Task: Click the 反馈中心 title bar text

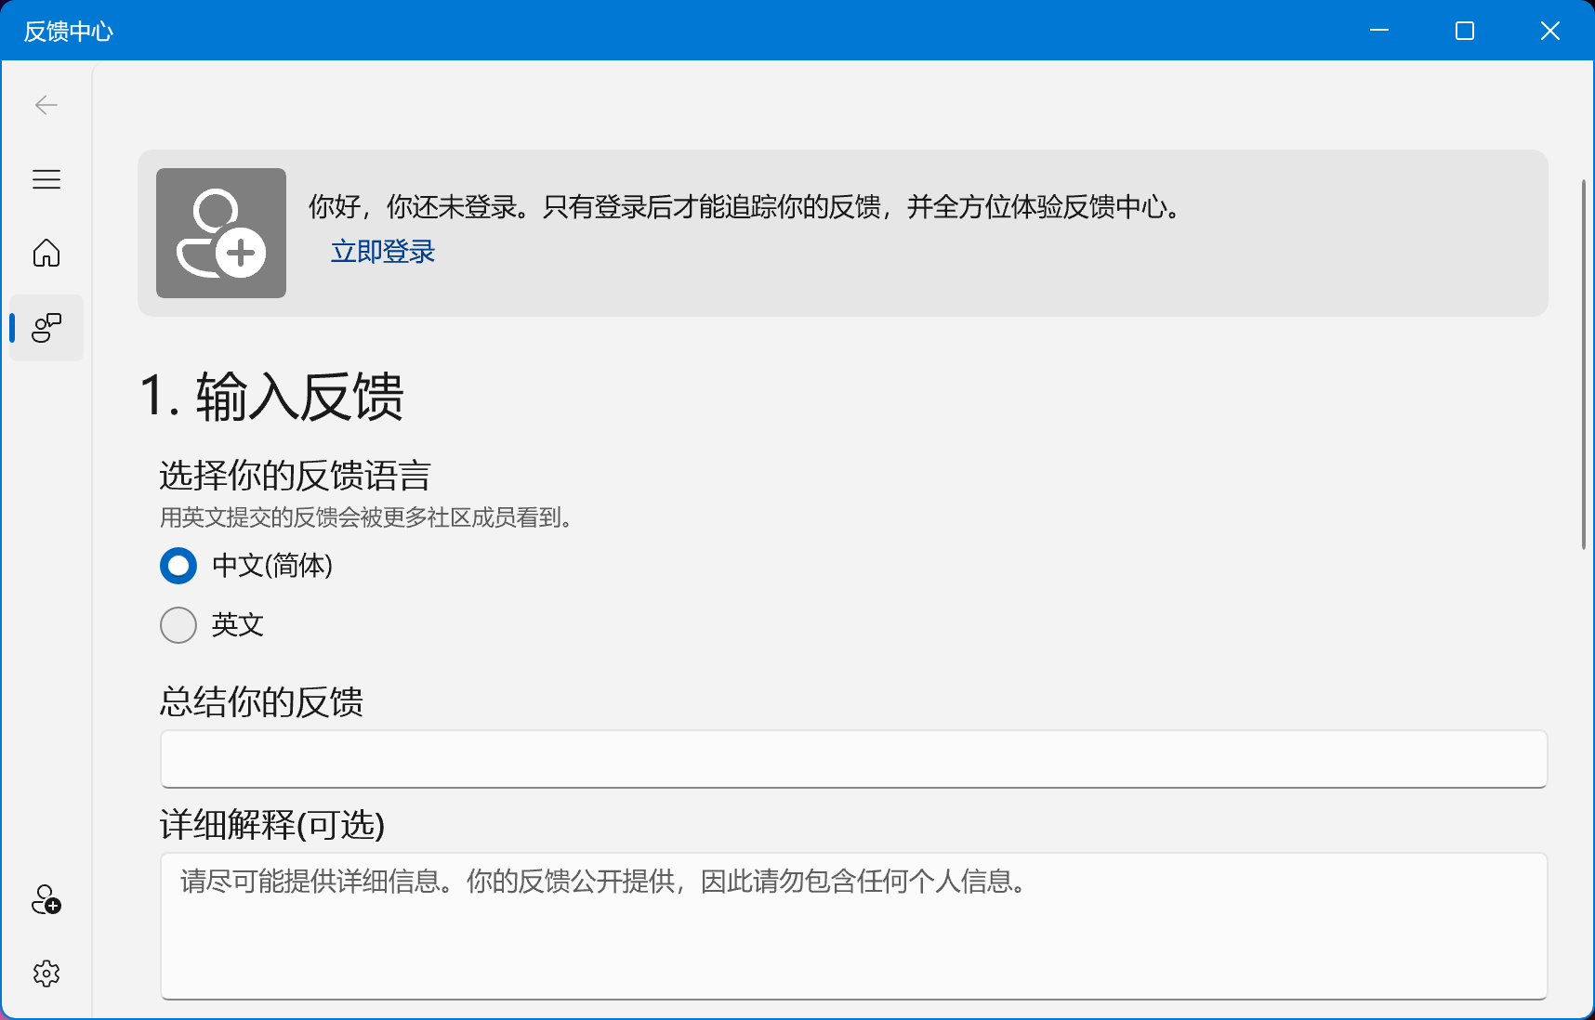Action: click(x=69, y=32)
